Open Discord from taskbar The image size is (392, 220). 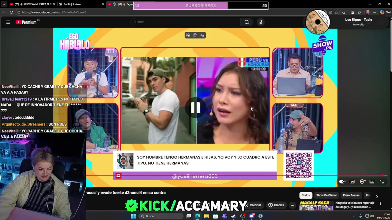pos(252,216)
